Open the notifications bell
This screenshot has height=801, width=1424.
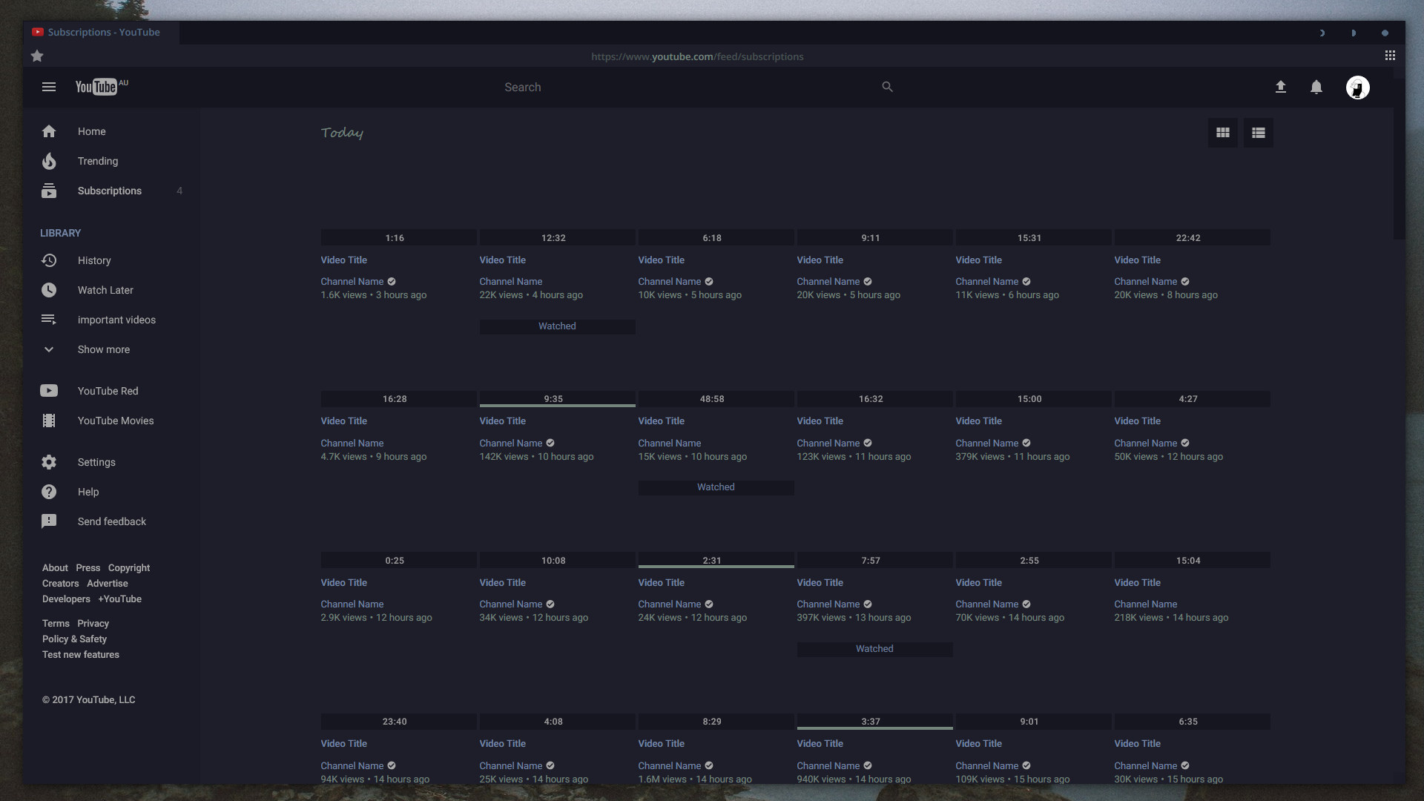tap(1316, 87)
